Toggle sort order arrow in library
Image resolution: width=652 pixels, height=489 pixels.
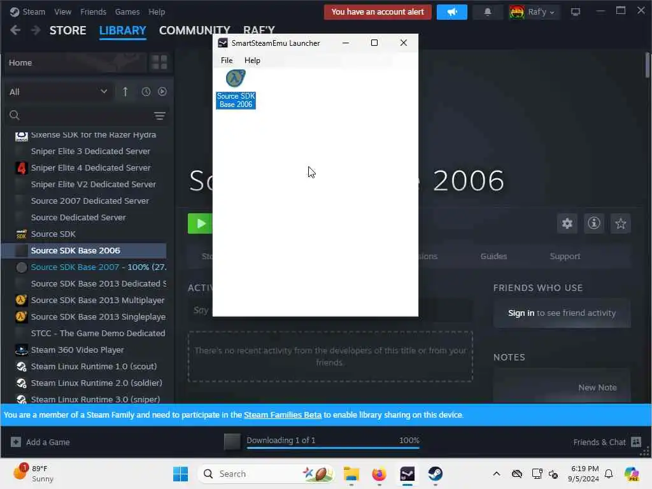125,92
